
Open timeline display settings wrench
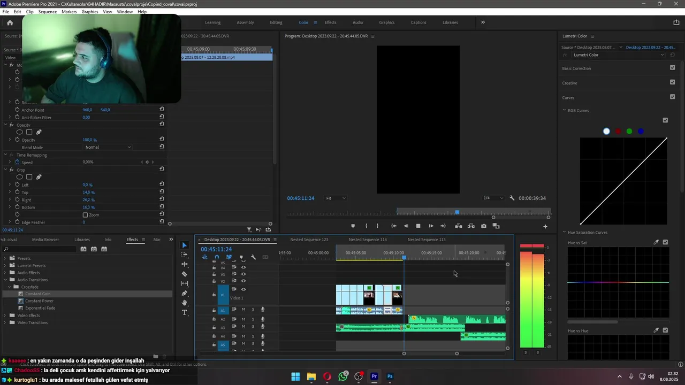pyautogui.click(x=253, y=257)
